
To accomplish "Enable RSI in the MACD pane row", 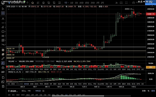I will click(64, 84).
